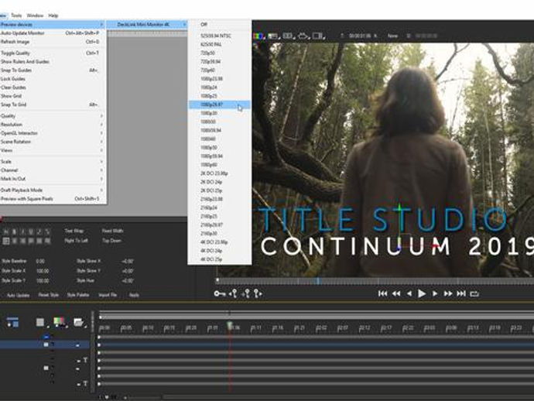Step back one frame
Viewport: 534px width, 401px height.
[x=409, y=293]
